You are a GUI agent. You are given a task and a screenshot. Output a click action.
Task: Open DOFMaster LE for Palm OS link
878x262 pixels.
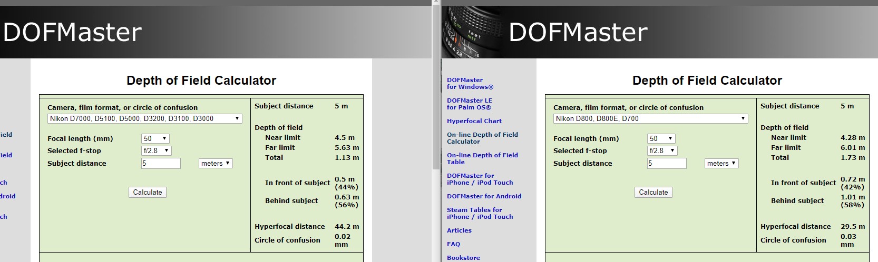coord(470,104)
